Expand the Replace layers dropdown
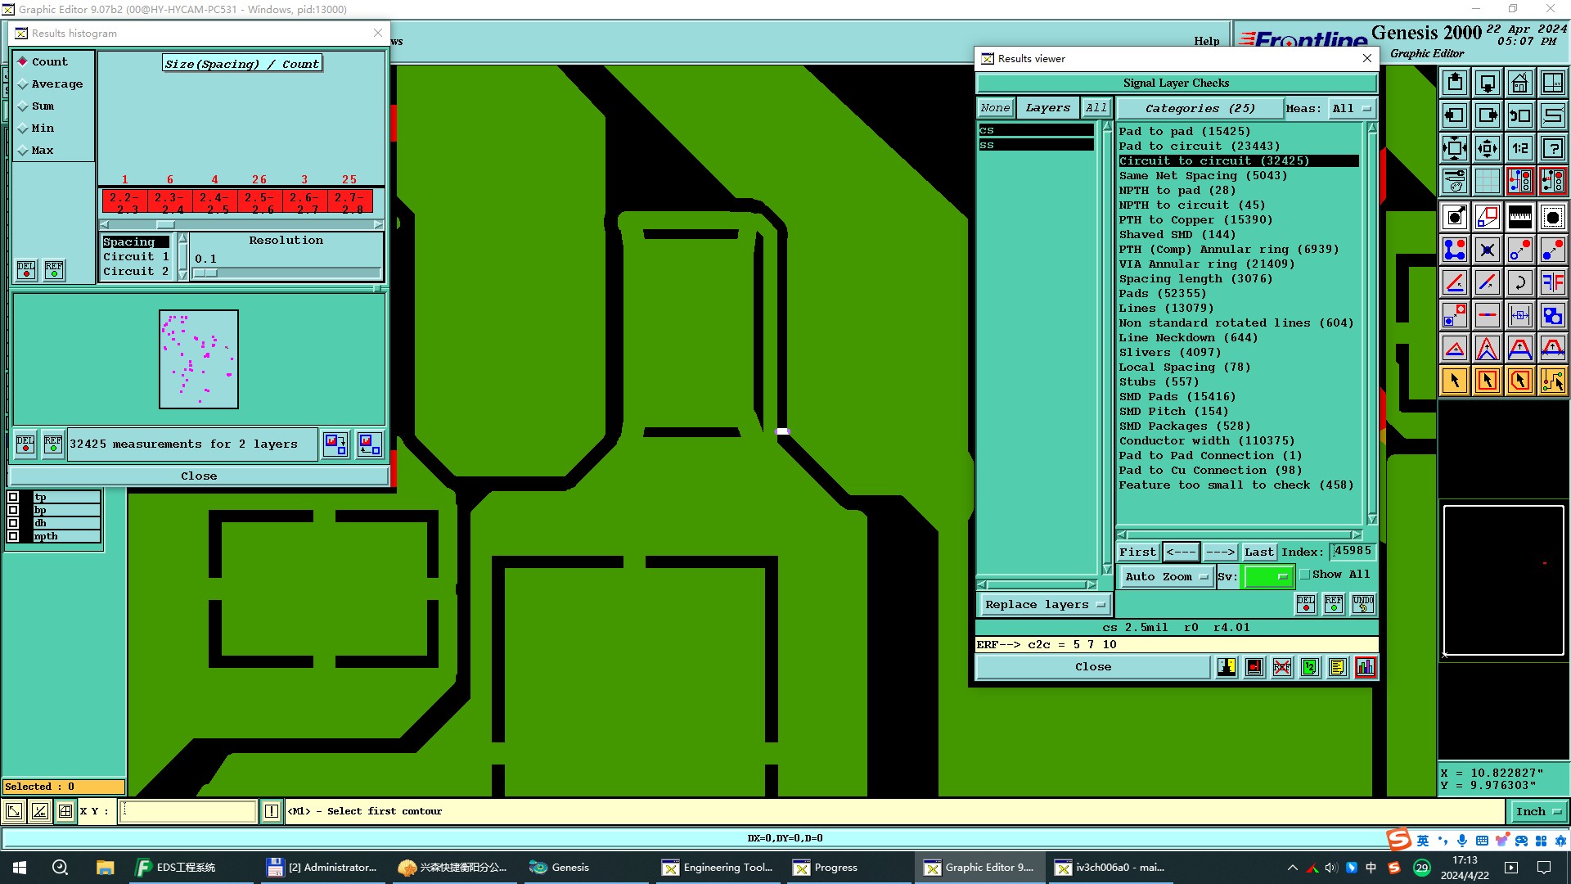This screenshot has height=884, width=1571. [1044, 605]
